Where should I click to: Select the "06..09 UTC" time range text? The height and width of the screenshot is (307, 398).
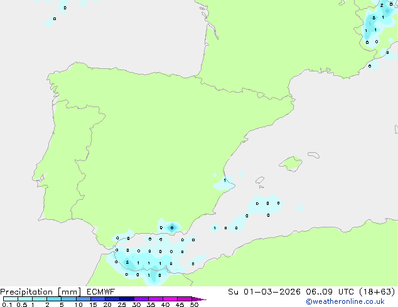(x=330, y=292)
